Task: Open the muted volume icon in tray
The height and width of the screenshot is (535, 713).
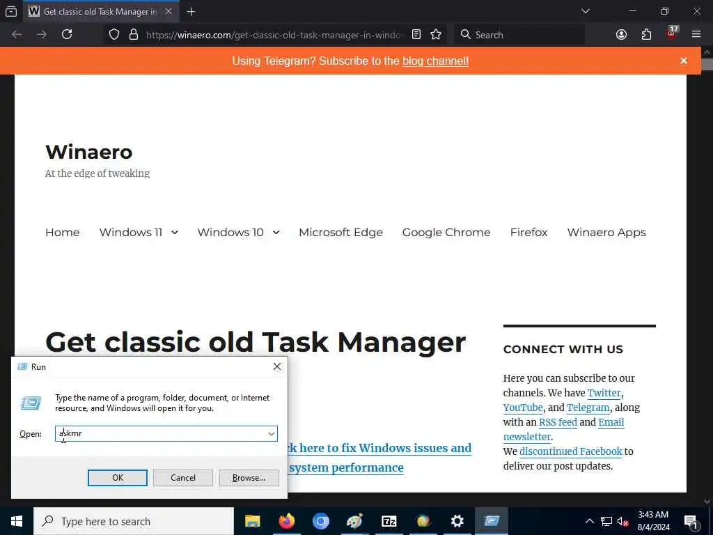Action: coord(623,521)
